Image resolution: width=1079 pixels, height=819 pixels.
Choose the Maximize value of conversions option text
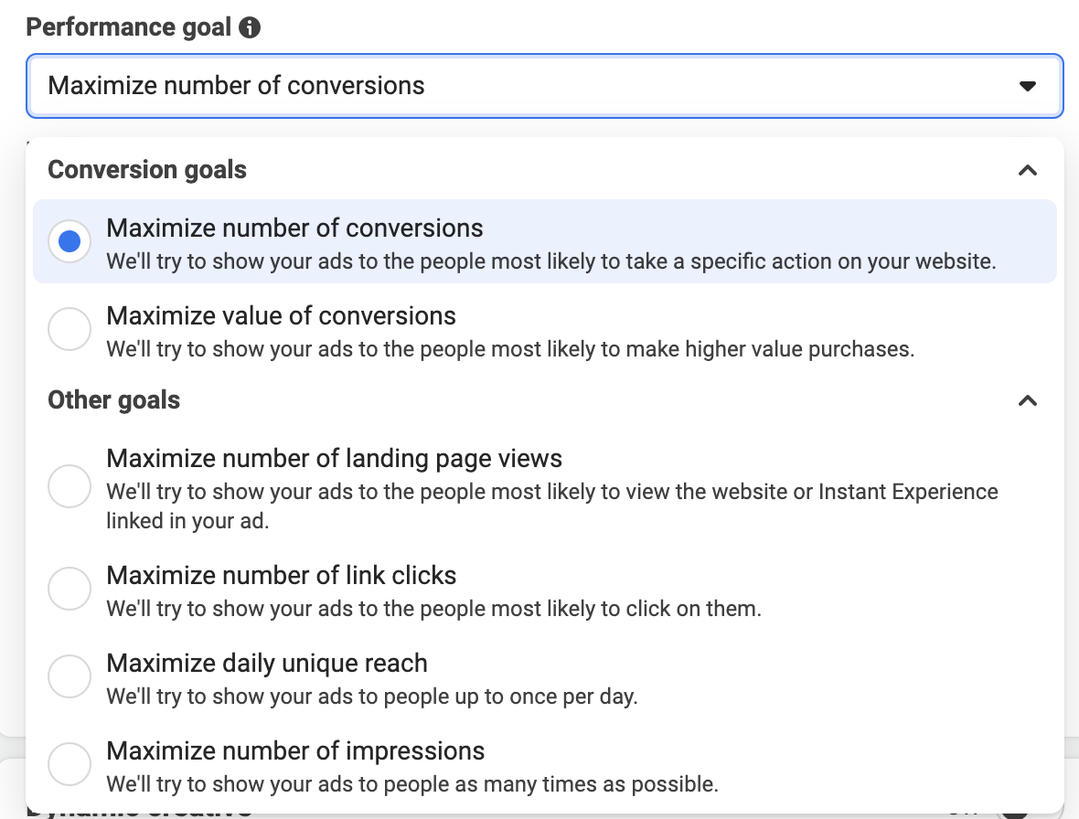click(281, 315)
